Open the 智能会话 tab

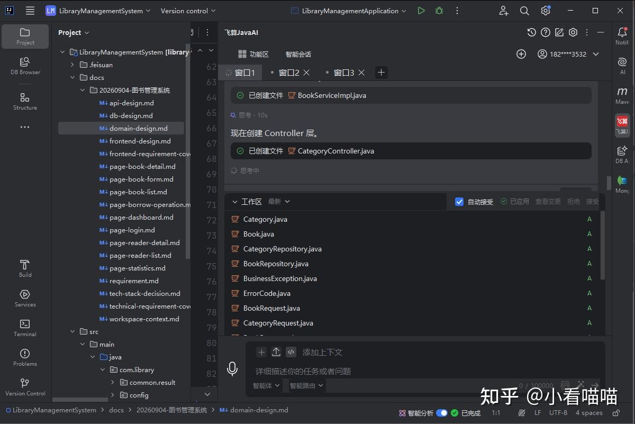tap(298, 54)
